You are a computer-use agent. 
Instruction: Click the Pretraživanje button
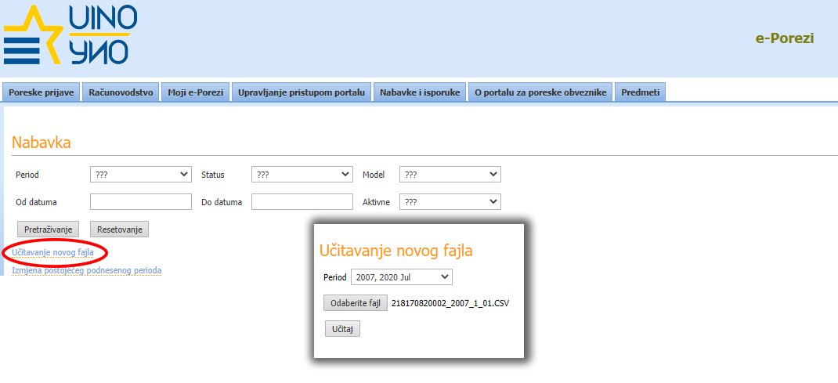click(48, 229)
